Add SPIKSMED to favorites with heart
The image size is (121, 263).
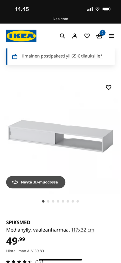[x=108, y=87]
